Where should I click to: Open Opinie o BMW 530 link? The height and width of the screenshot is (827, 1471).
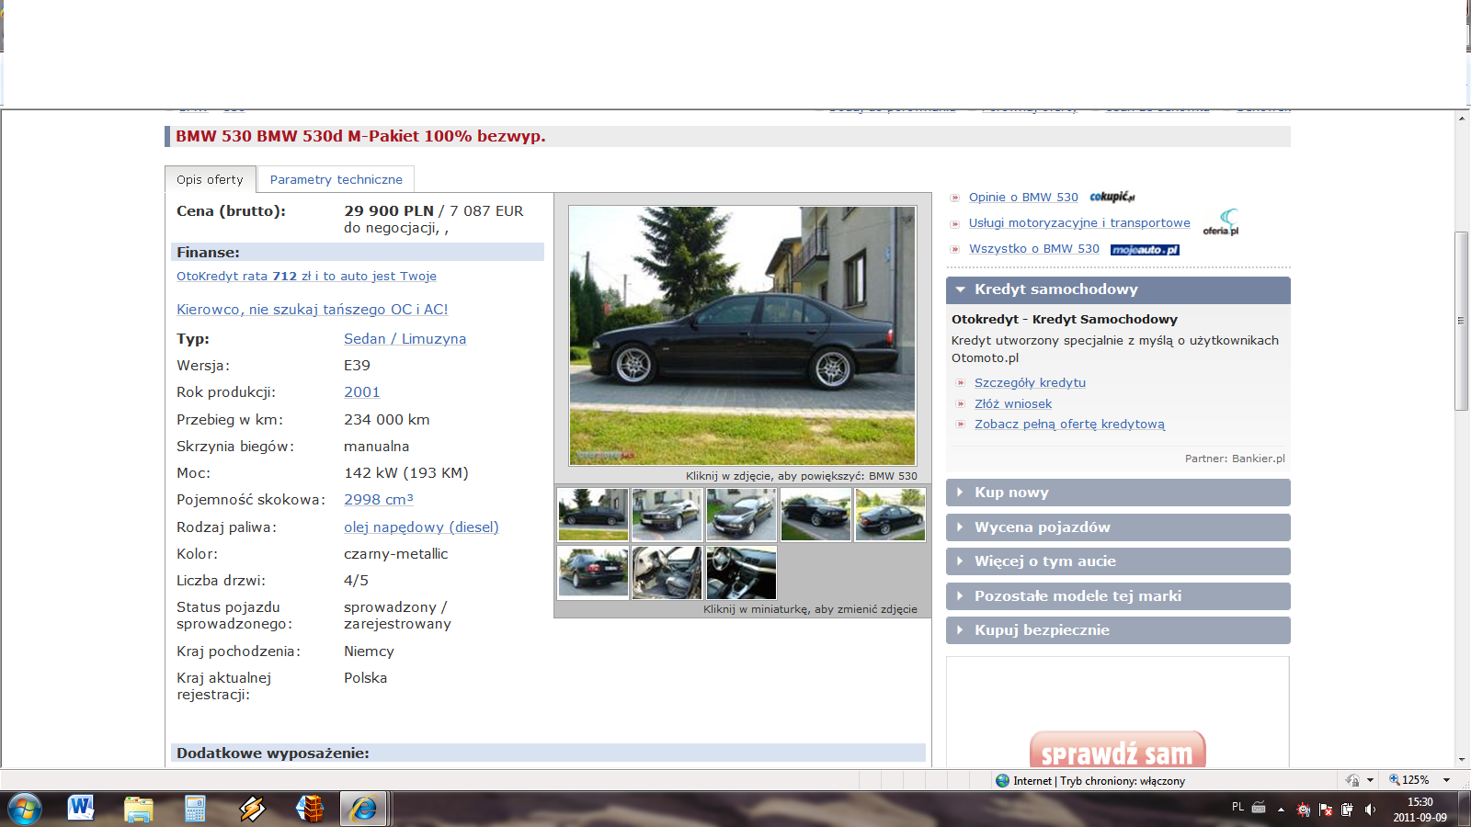pos(1023,197)
